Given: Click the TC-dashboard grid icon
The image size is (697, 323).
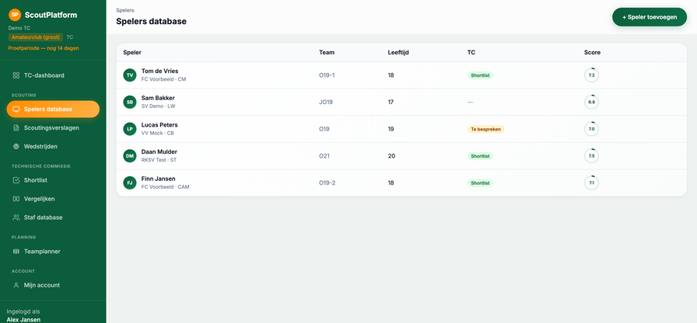Looking at the screenshot, I should [x=16, y=75].
